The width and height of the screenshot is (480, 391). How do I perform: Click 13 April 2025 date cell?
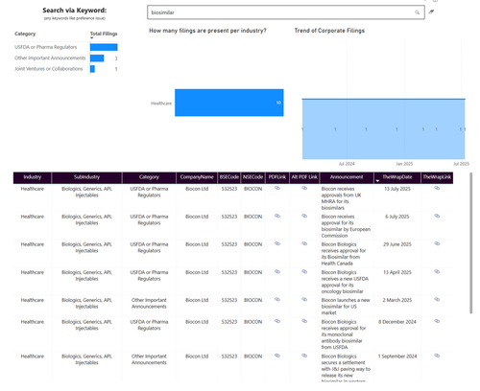coord(397,272)
